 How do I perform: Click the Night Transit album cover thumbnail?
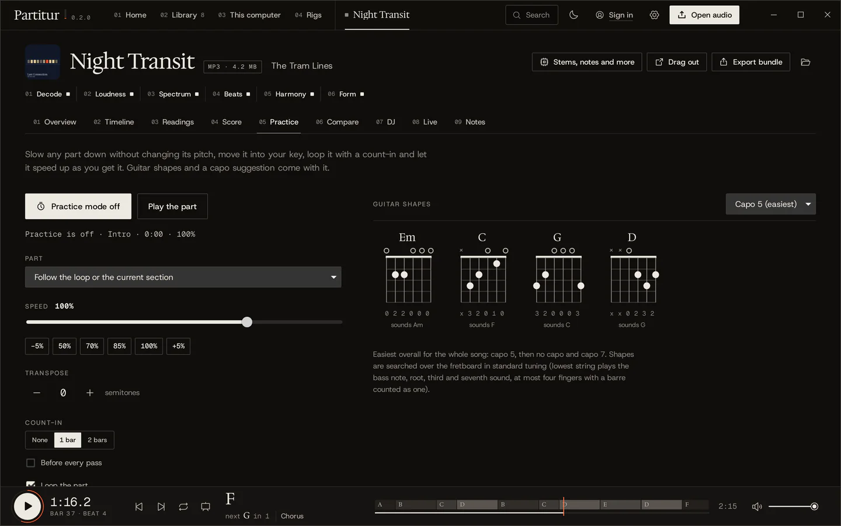43,62
